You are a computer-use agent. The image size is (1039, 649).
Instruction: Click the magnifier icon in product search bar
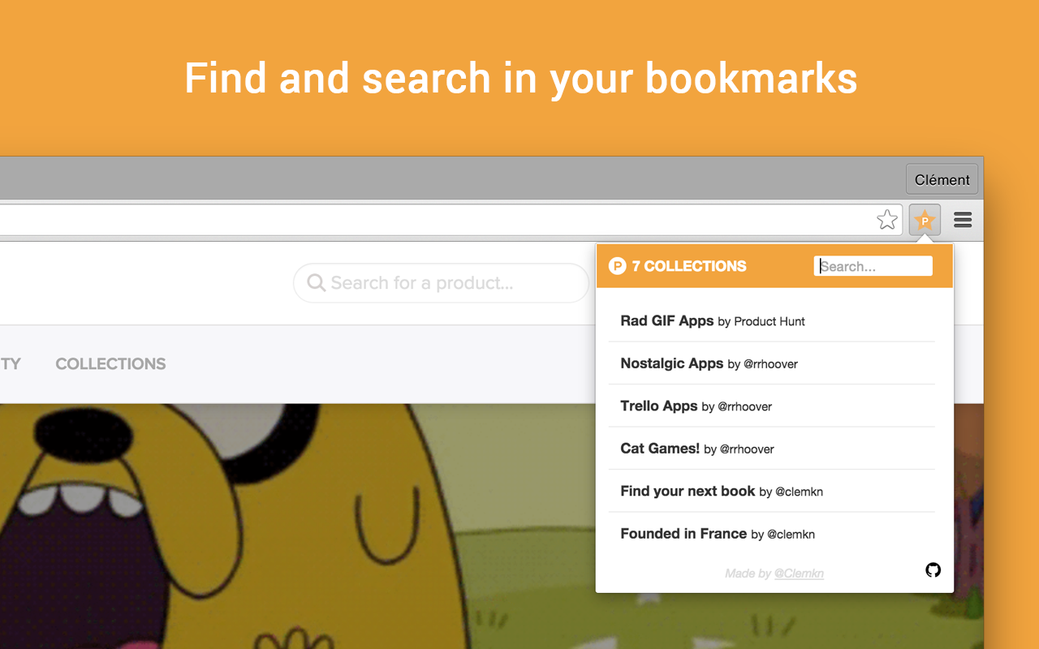[315, 282]
